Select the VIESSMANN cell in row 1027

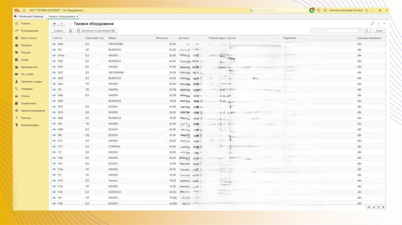tap(116, 73)
